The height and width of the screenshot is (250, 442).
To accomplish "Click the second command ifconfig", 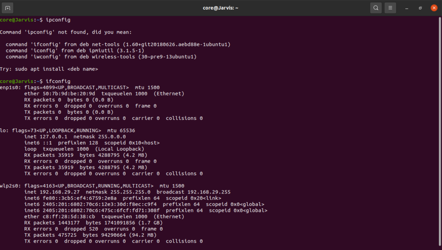I will point(58,81).
